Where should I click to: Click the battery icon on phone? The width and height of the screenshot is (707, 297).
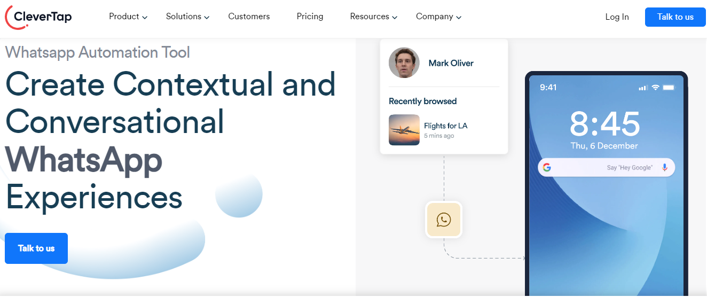point(669,88)
